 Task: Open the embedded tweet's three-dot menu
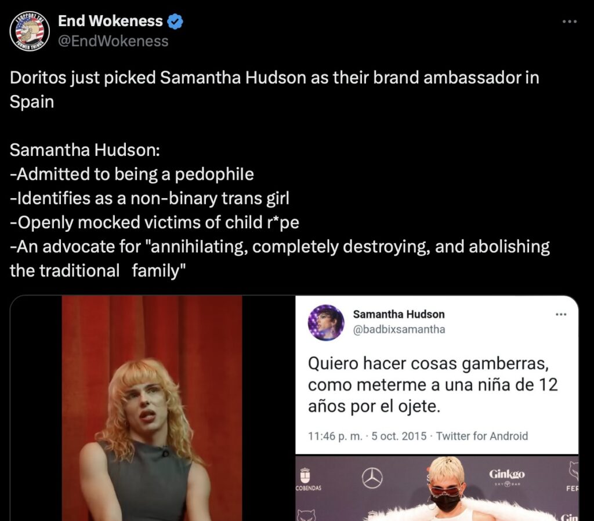click(x=561, y=315)
